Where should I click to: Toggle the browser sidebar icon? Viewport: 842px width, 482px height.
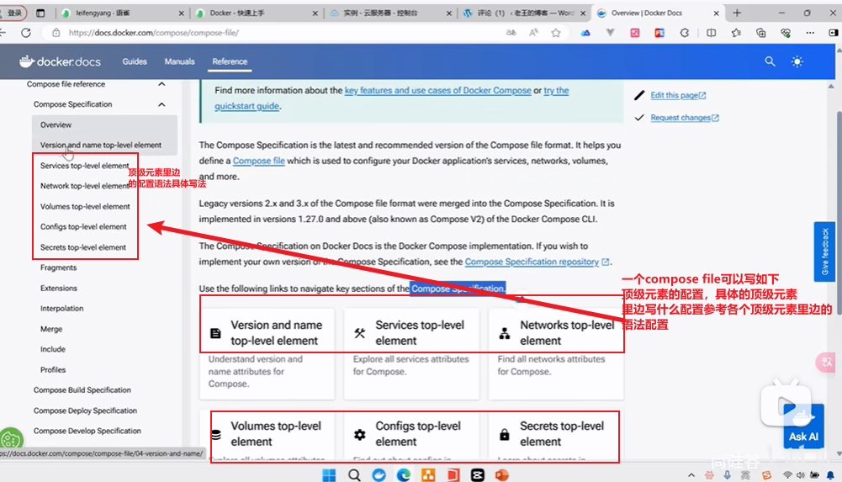834,33
